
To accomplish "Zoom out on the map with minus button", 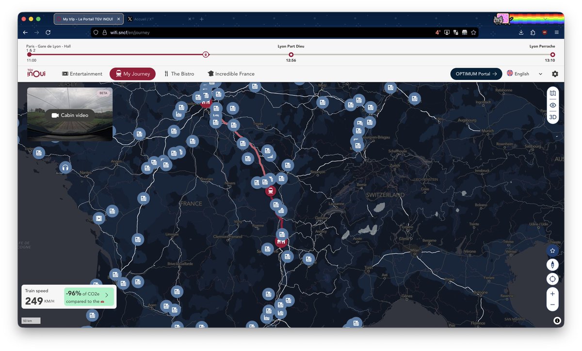I will pyautogui.click(x=552, y=305).
